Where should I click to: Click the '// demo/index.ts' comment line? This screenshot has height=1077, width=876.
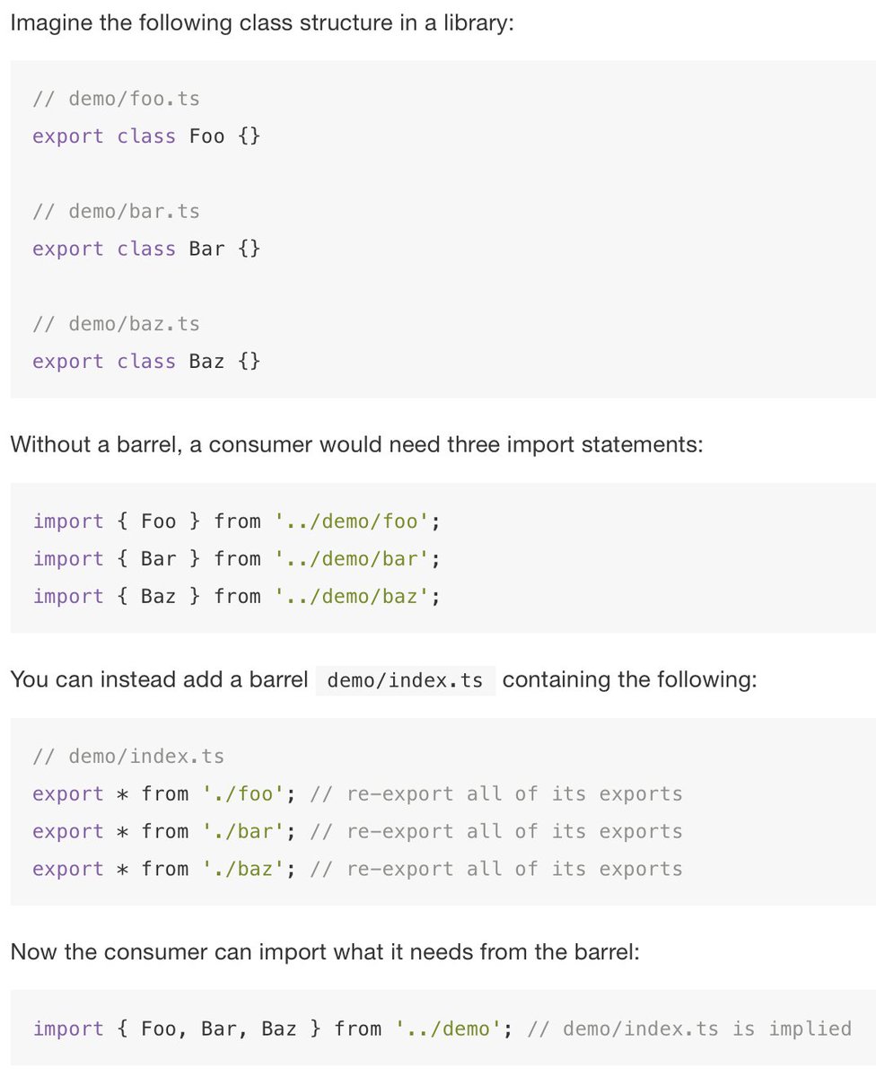(x=128, y=756)
